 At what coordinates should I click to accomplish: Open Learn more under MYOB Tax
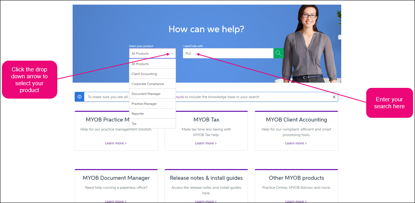pyautogui.click(x=206, y=143)
